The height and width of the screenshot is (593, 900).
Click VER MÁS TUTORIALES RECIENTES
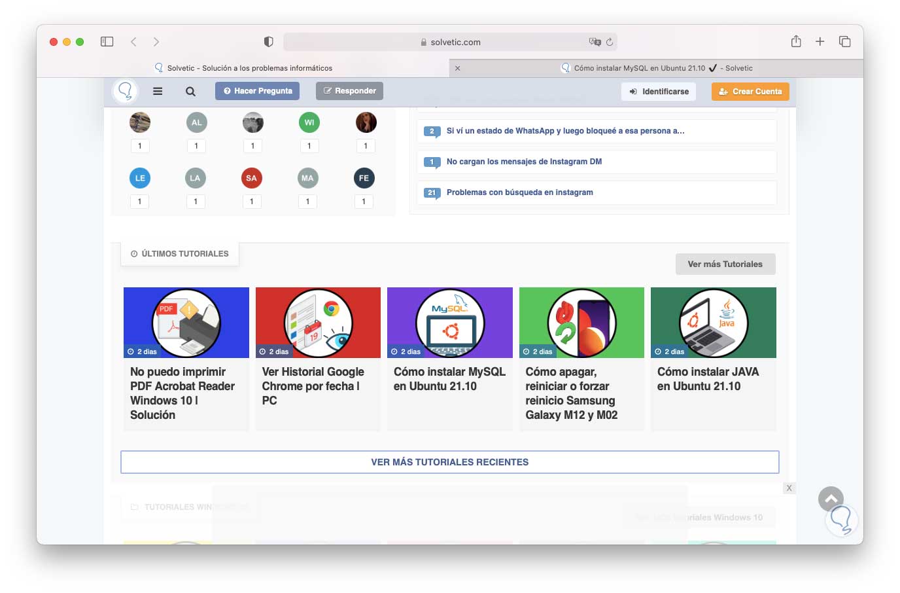[450, 462]
